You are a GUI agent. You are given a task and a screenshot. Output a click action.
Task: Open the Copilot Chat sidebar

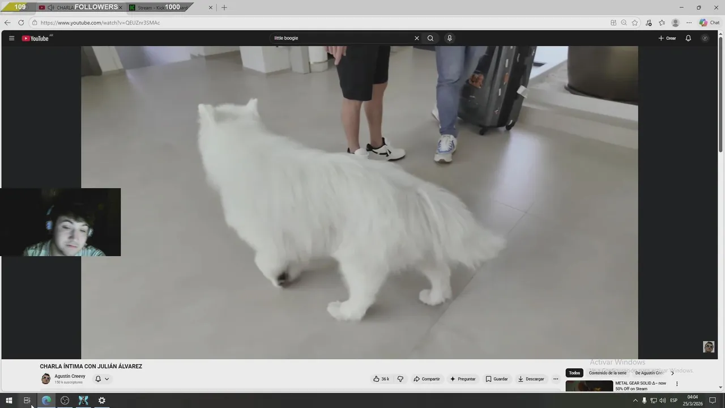pyautogui.click(x=710, y=23)
